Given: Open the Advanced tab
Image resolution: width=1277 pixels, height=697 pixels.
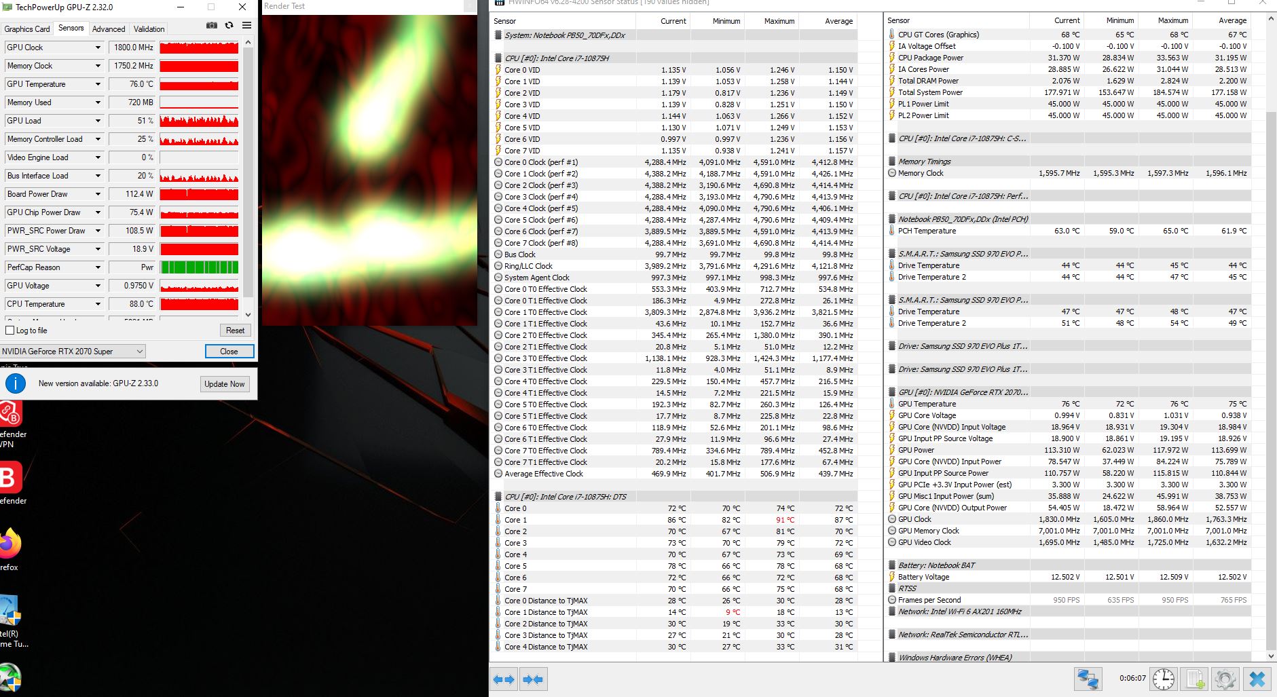Looking at the screenshot, I should tap(109, 29).
